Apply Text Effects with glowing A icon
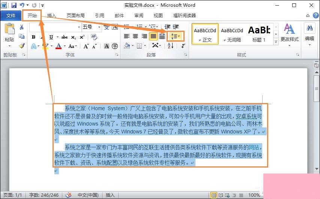320x199 pixels. coord(33,46)
